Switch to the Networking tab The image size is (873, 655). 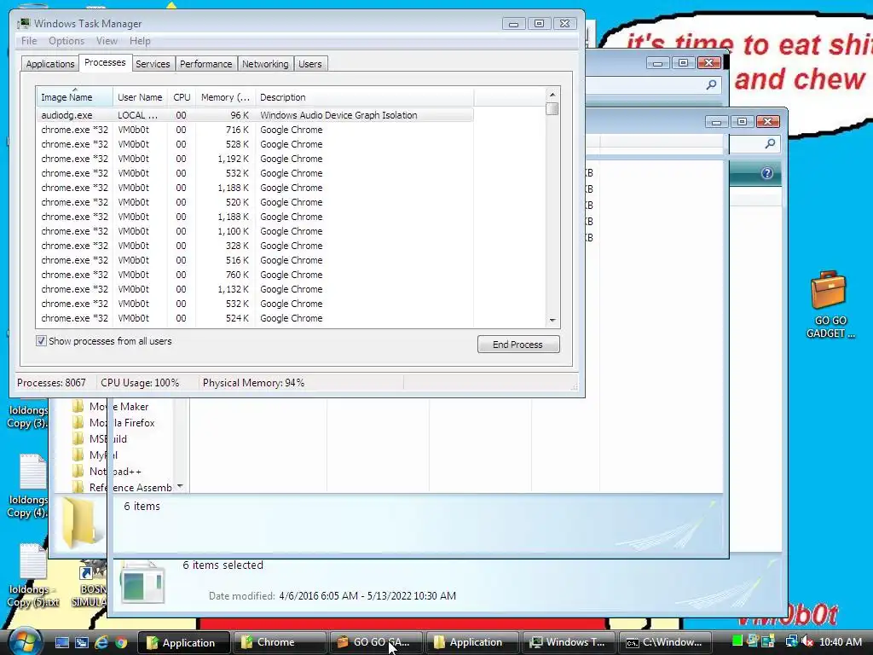(x=265, y=64)
